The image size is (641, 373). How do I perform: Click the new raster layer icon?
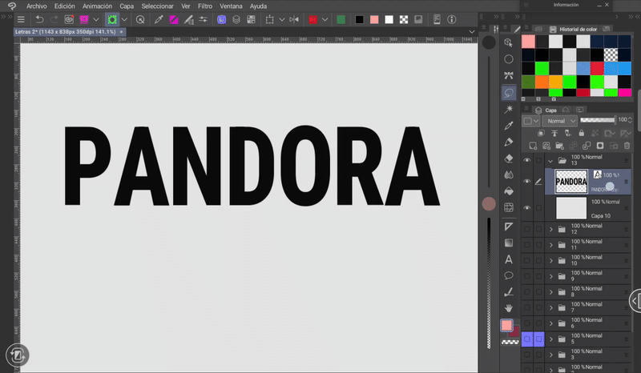[x=533, y=146]
